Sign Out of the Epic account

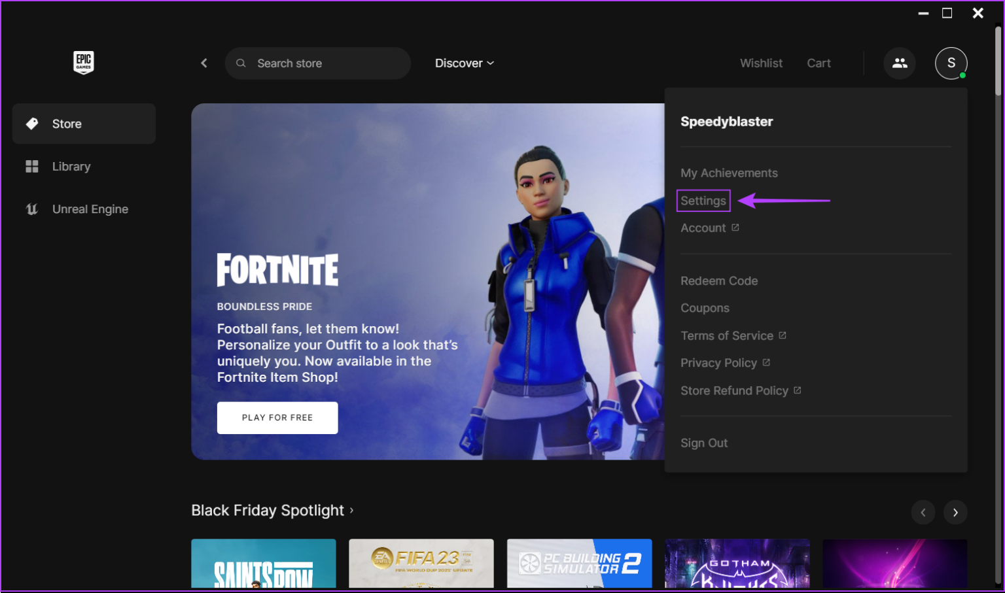(x=703, y=443)
